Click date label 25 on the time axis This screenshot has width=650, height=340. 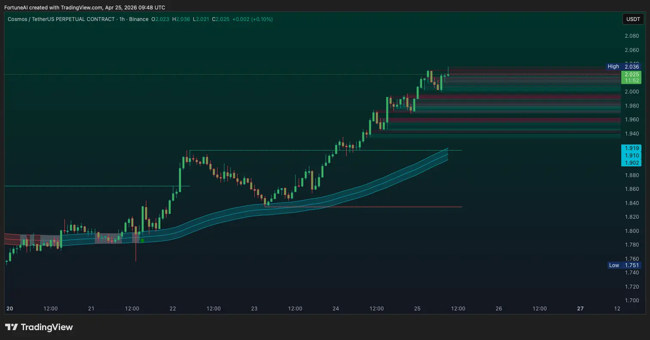click(x=417, y=309)
